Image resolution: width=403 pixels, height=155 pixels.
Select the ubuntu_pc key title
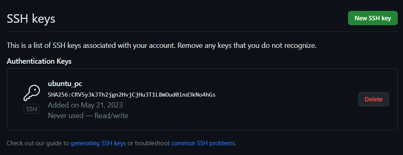(x=65, y=84)
